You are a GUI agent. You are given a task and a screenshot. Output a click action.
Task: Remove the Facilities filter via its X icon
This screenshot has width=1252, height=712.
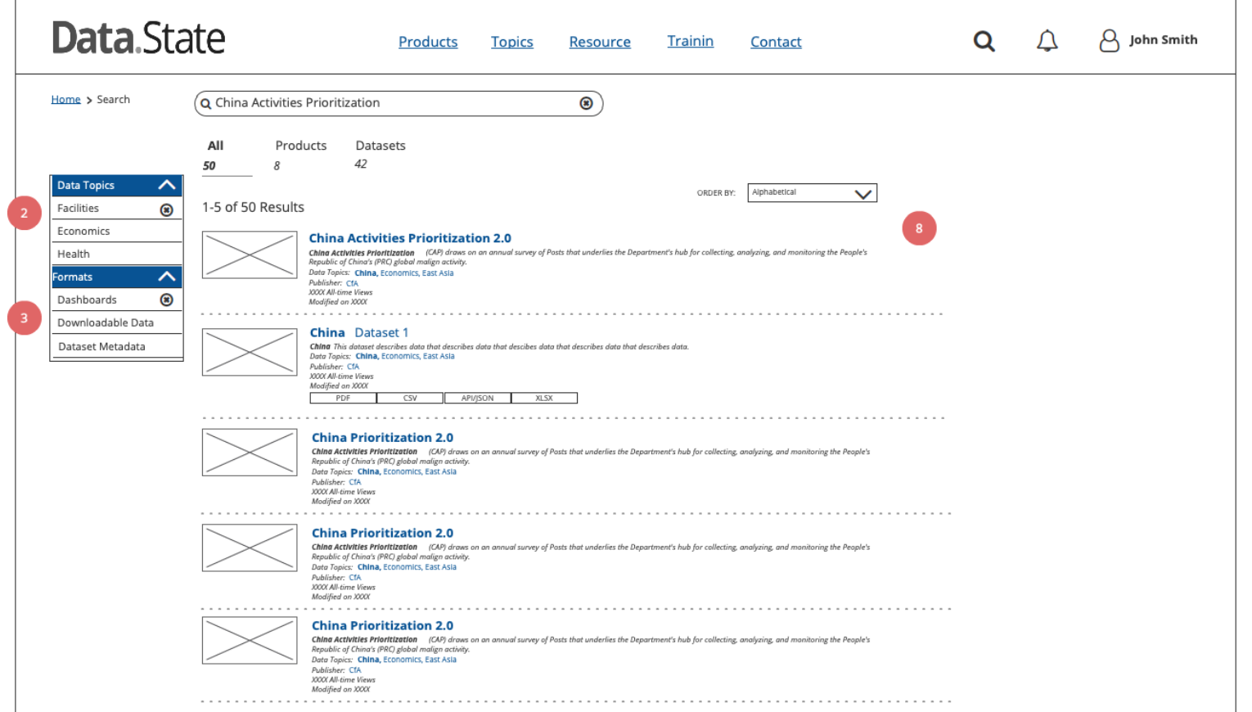167,209
